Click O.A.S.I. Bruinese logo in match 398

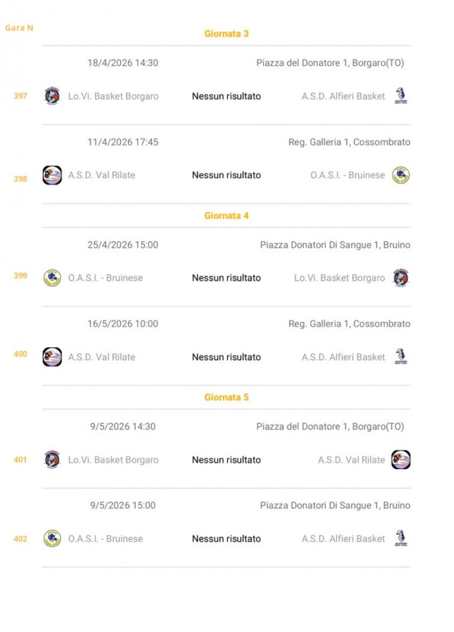pyautogui.click(x=400, y=175)
